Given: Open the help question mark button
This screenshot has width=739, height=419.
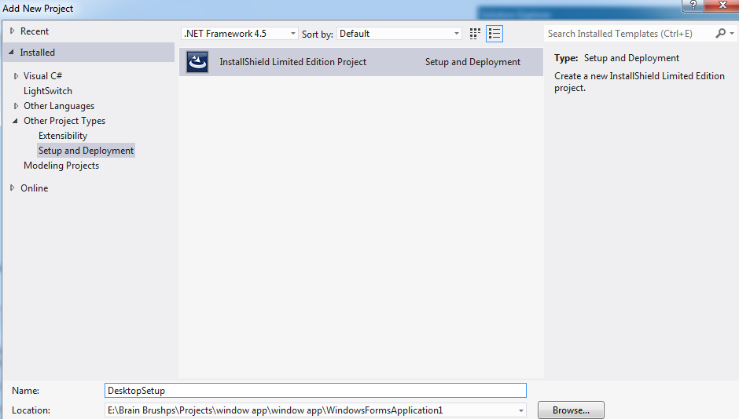Looking at the screenshot, I should (693, 5).
